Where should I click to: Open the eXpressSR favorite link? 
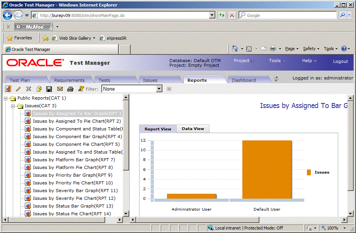click(x=113, y=38)
